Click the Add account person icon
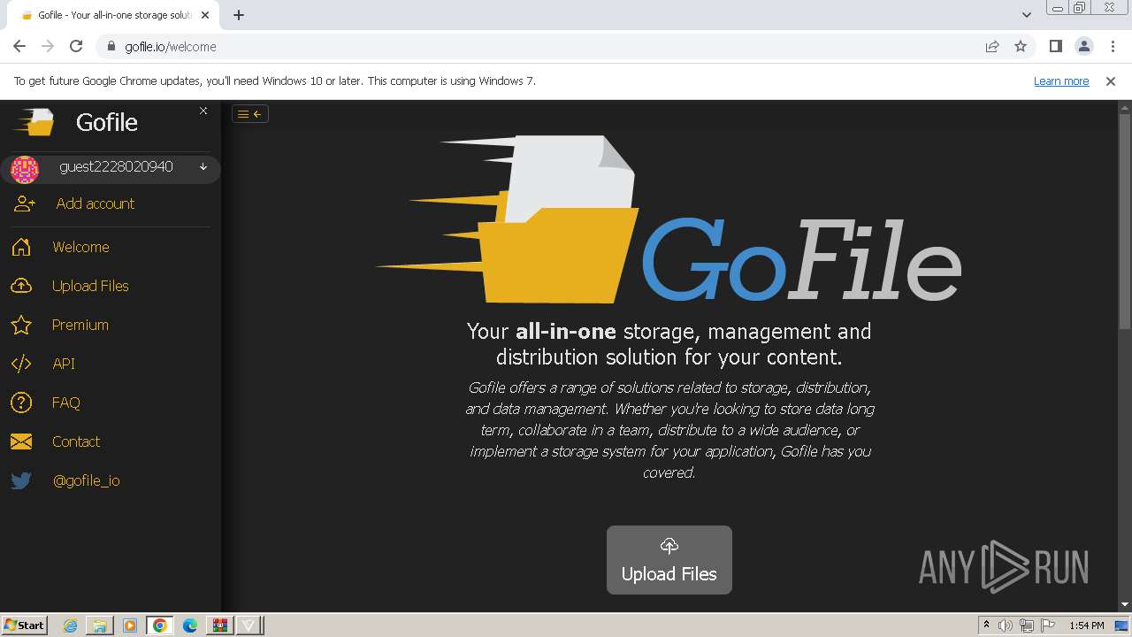This screenshot has width=1132, height=637. (24, 203)
